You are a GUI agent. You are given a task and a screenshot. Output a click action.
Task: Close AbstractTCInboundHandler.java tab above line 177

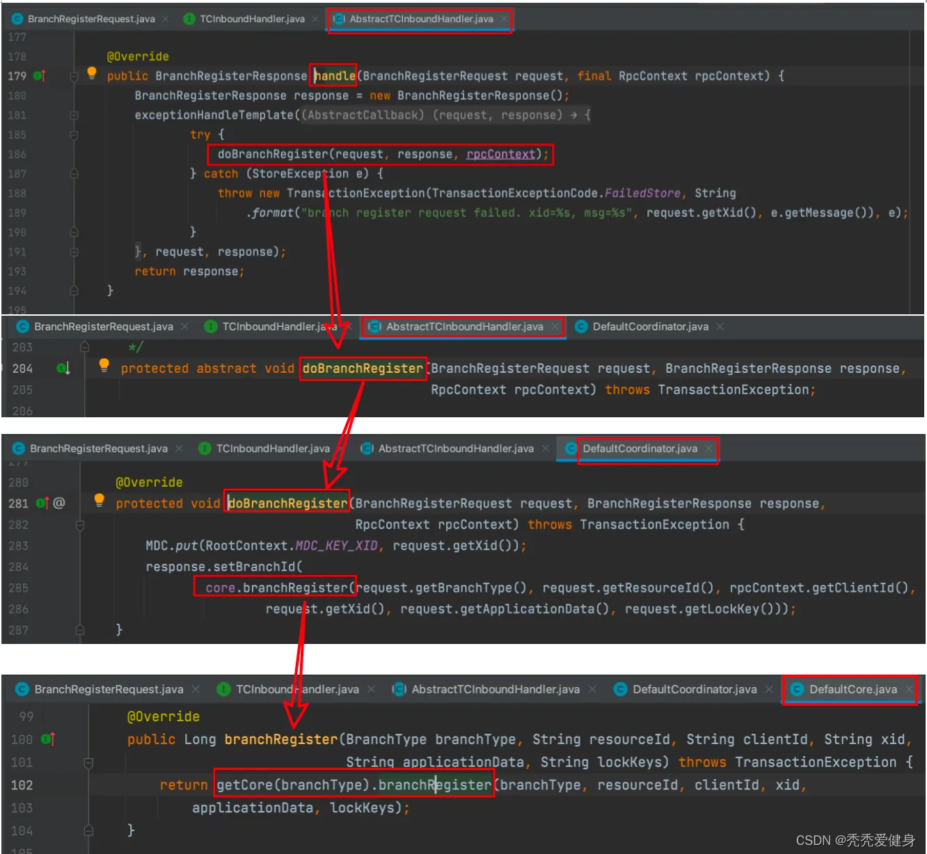[x=504, y=19]
